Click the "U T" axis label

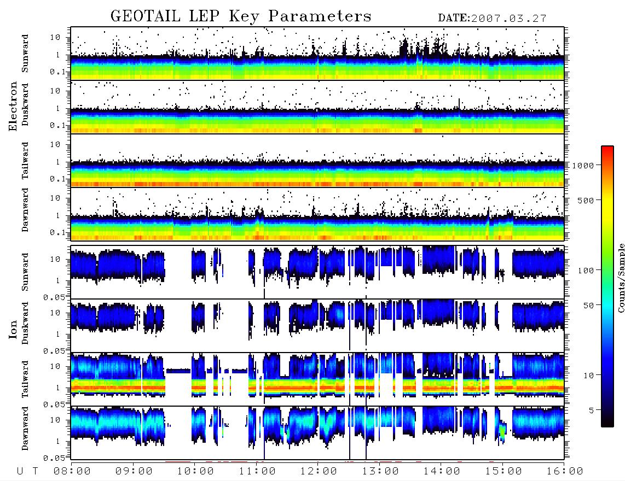[x=27, y=471]
